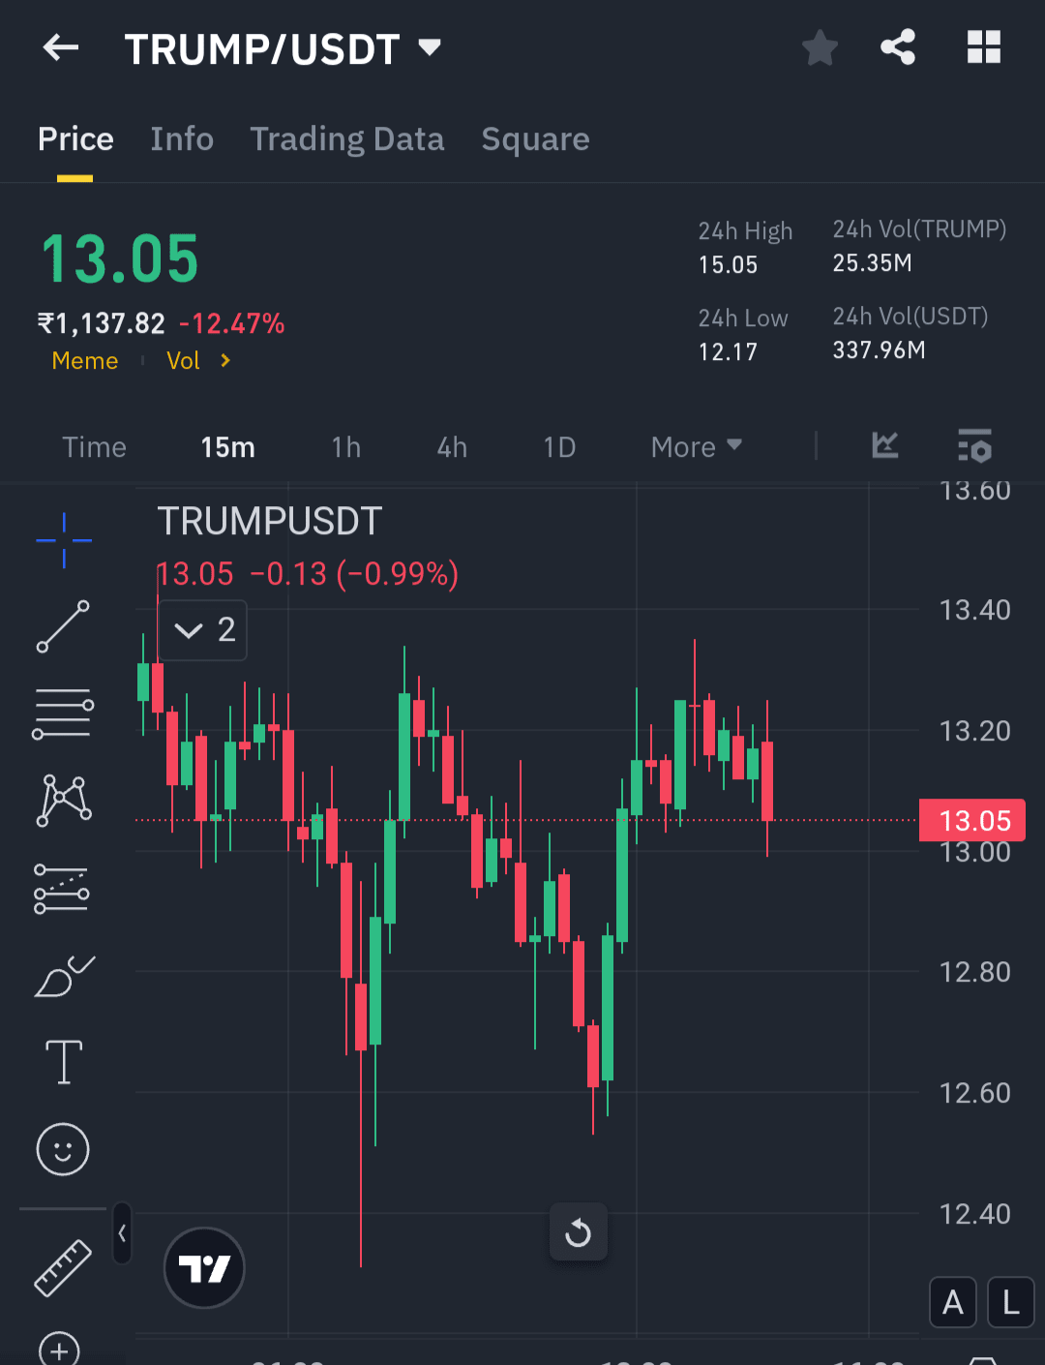This screenshot has height=1365, width=1045.
Task: Select the XABCD pattern tool
Action: coord(64,801)
